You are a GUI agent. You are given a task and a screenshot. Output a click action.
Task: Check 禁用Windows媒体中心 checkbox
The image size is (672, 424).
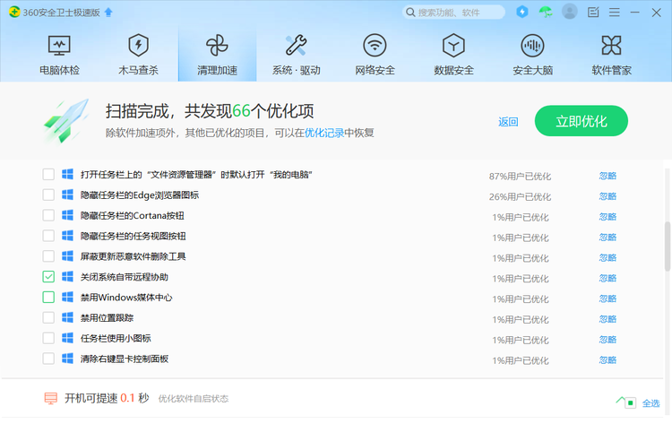(x=48, y=297)
